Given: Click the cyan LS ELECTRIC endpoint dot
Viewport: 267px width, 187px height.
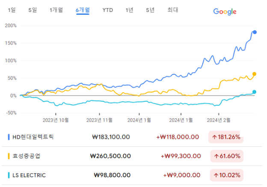Looking at the screenshot, I should (x=254, y=92).
